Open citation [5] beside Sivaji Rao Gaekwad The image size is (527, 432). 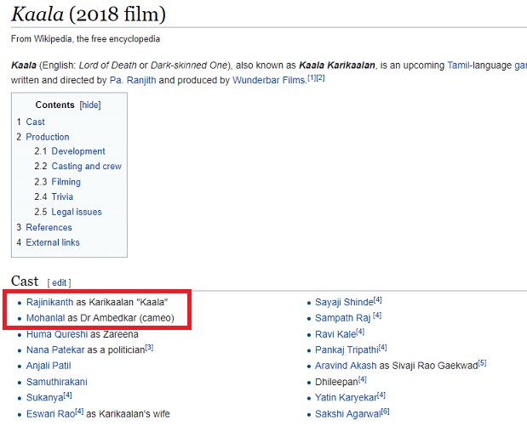[482, 363]
